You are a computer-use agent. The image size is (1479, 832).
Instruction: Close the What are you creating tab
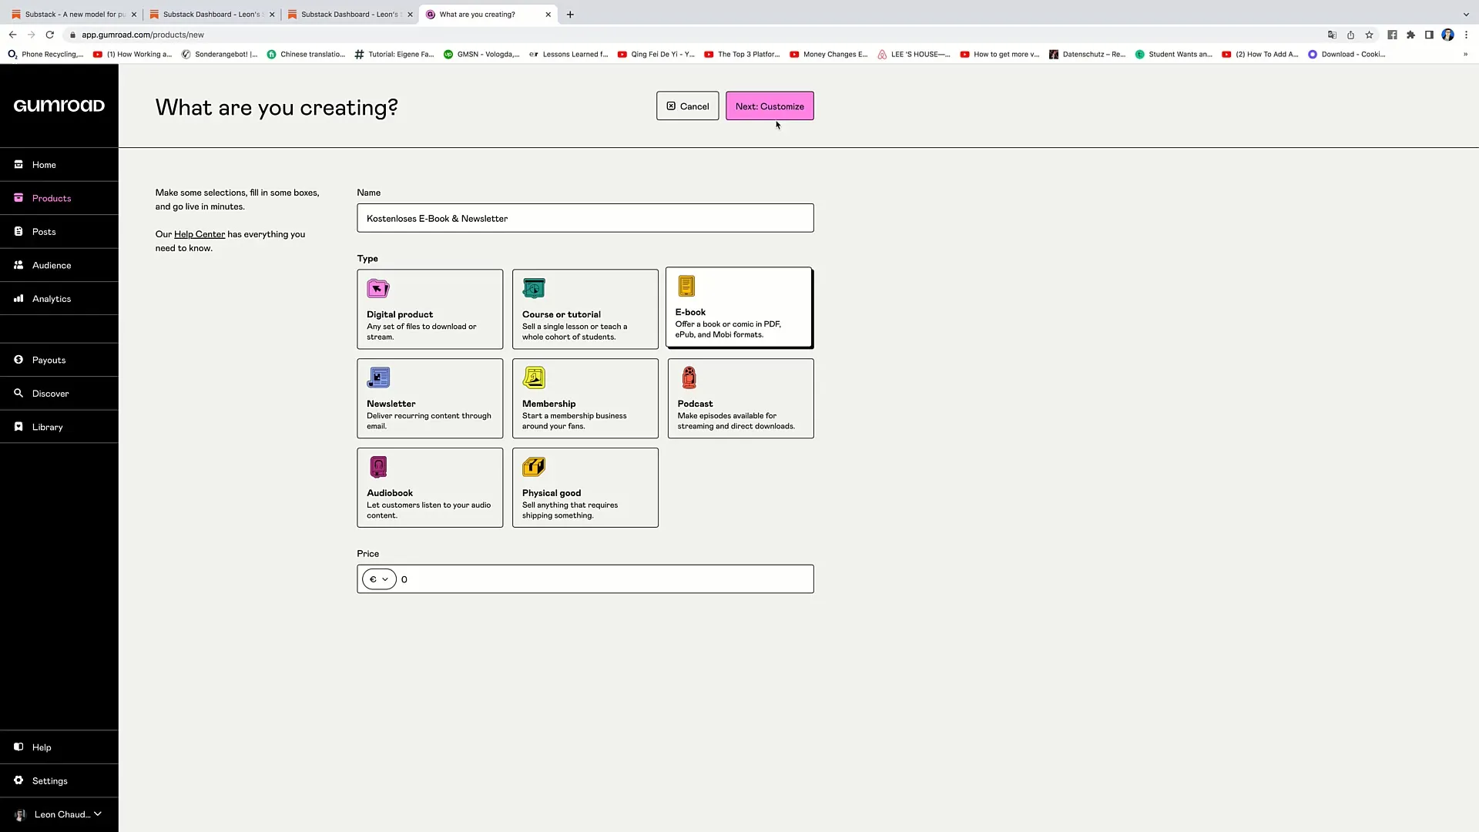point(548,14)
